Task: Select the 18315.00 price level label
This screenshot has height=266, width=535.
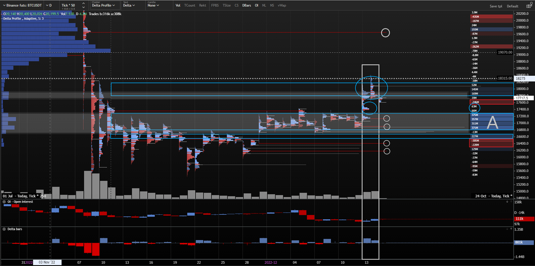Action: pos(506,78)
